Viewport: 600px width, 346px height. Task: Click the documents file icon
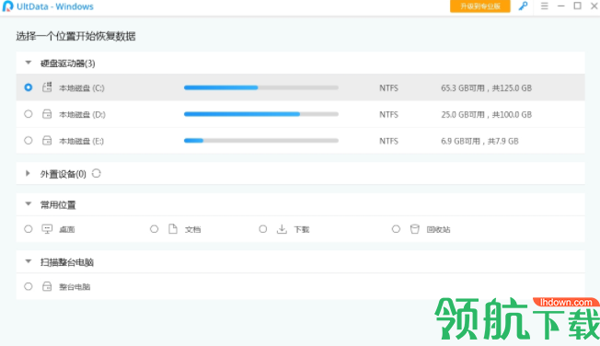pos(173,229)
